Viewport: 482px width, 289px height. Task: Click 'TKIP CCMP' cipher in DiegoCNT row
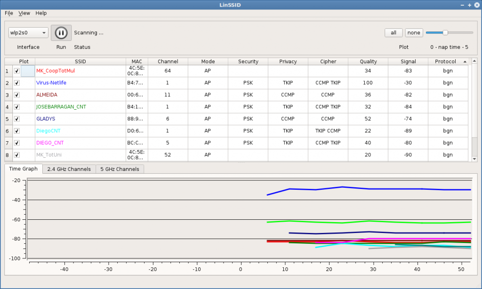click(328, 131)
